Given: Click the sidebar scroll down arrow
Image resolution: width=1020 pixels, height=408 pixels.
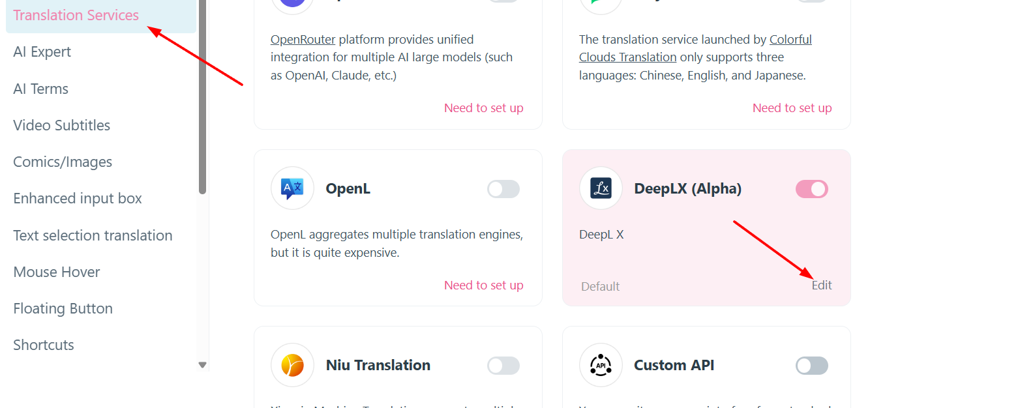Looking at the screenshot, I should pyautogui.click(x=202, y=365).
